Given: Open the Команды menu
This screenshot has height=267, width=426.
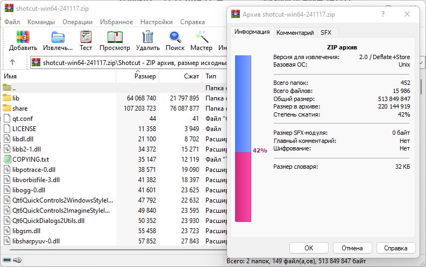Looking at the screenshot, I should click(x=41, y=22).
